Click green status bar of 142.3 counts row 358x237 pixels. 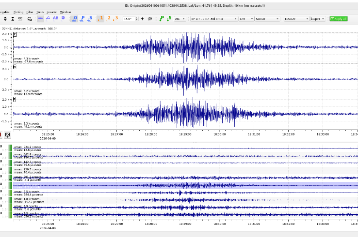[x=10, y=163]
